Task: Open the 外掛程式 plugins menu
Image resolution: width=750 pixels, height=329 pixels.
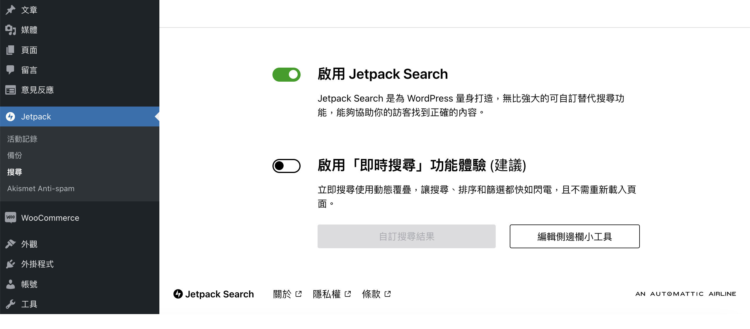Action: coord(80,264)
